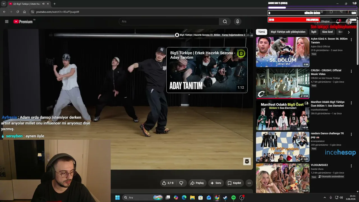Viewport: 359px width, 202px height.
Task: Visit Aşkın Gücü Official channel name
Action: 321,47
